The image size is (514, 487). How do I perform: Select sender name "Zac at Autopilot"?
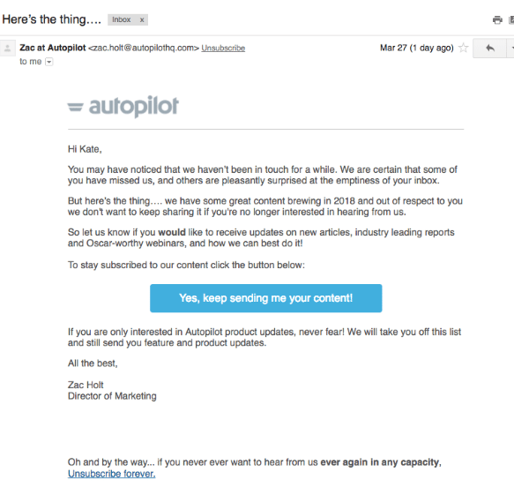pyautogui.click(x=52, y=48)
